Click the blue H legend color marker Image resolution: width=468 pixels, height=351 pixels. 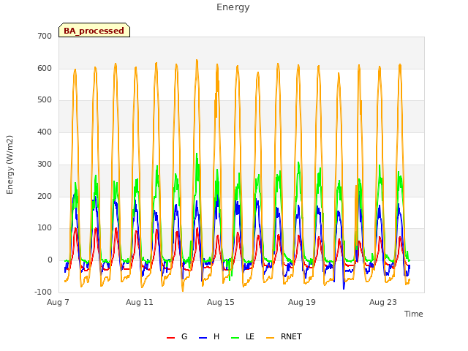click(x=203, y=338)
